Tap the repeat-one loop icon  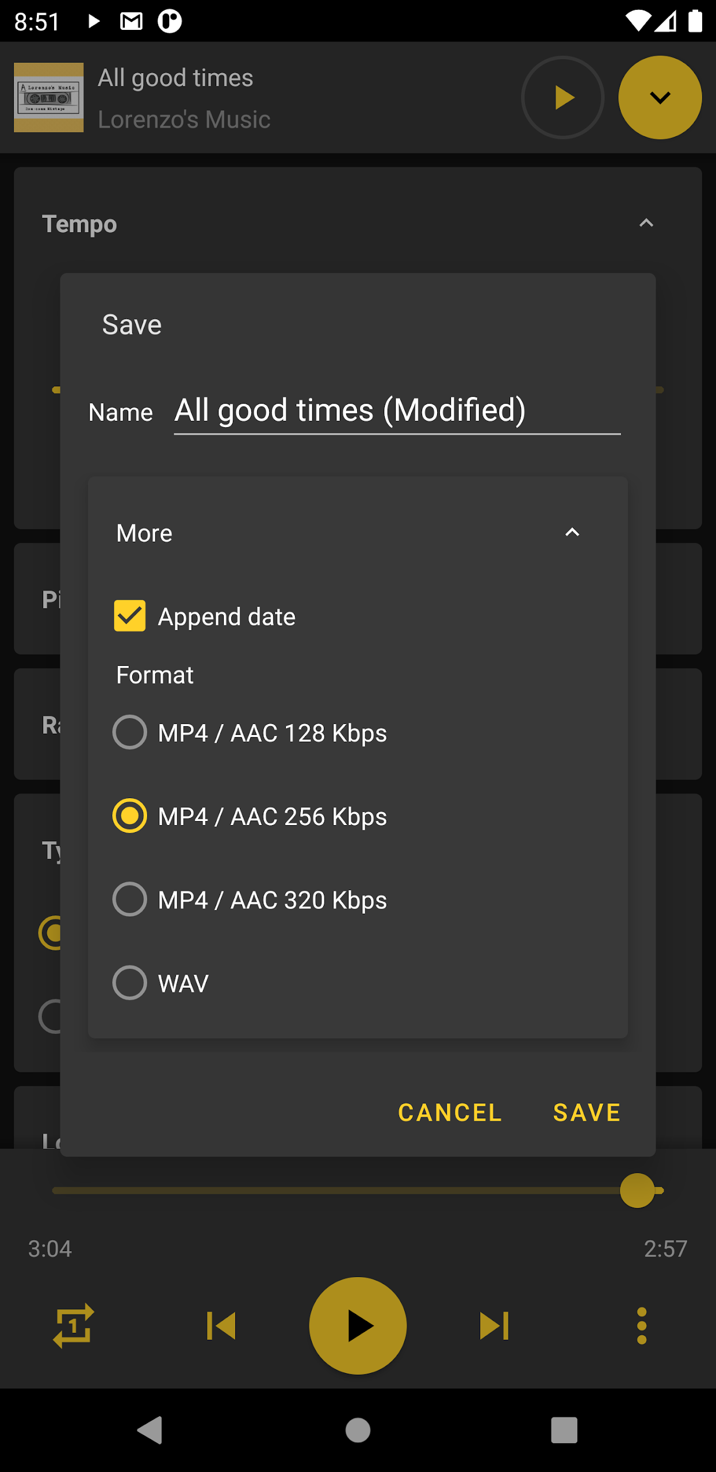[74, 1325]
